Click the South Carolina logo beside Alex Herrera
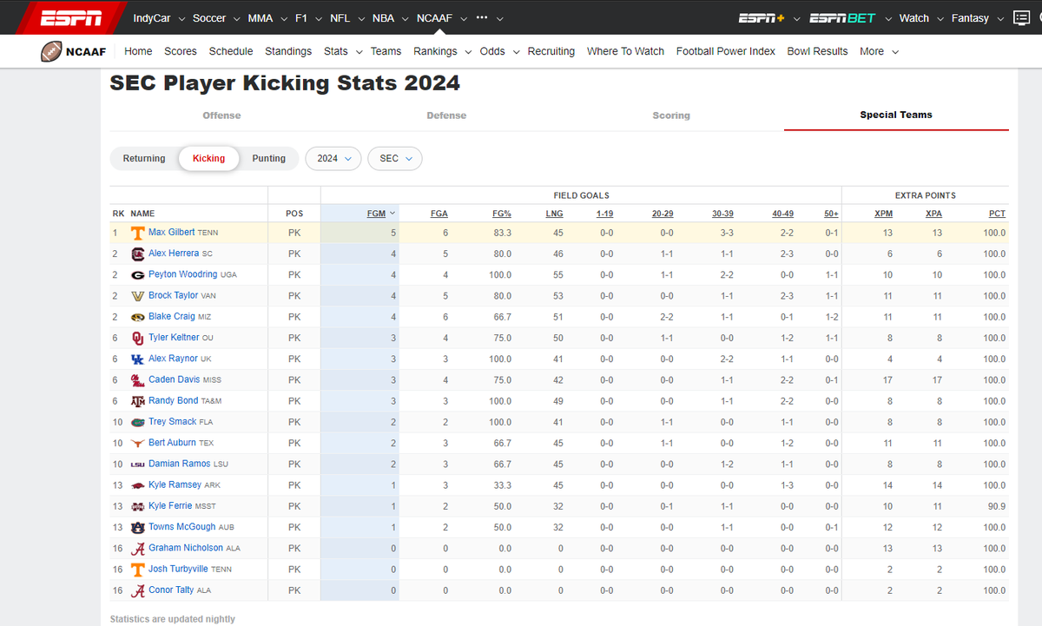 tap(137, 254)
